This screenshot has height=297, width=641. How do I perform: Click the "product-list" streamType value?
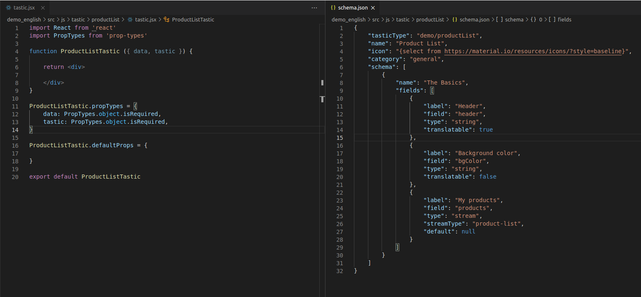496,224
